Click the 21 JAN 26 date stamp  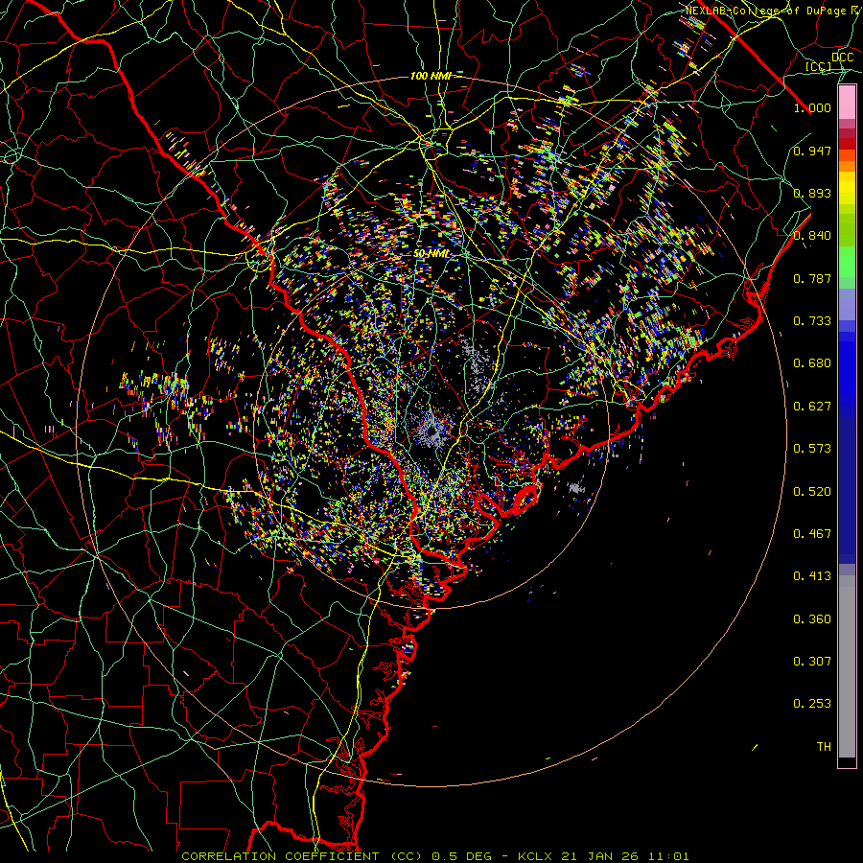[598, 856]
